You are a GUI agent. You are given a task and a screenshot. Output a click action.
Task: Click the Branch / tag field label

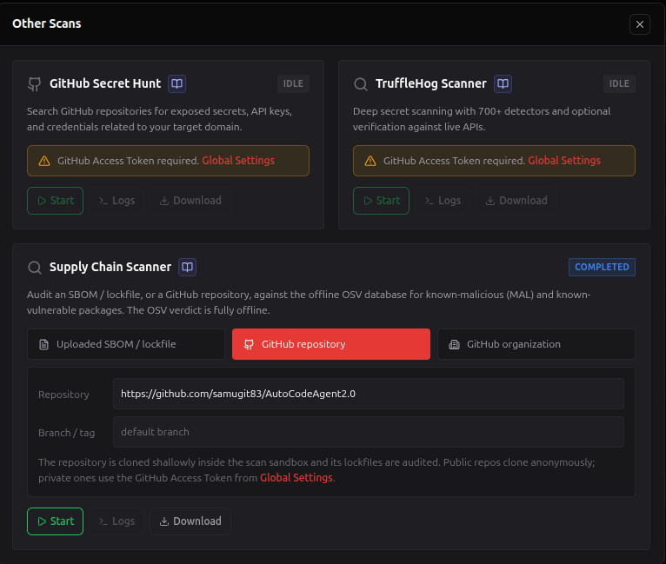pos(67,433)
